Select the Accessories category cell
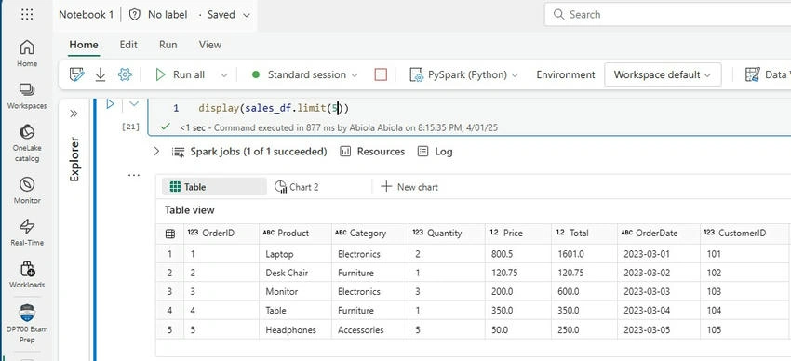Screen dimensions: 791x361 click(370, 329)
